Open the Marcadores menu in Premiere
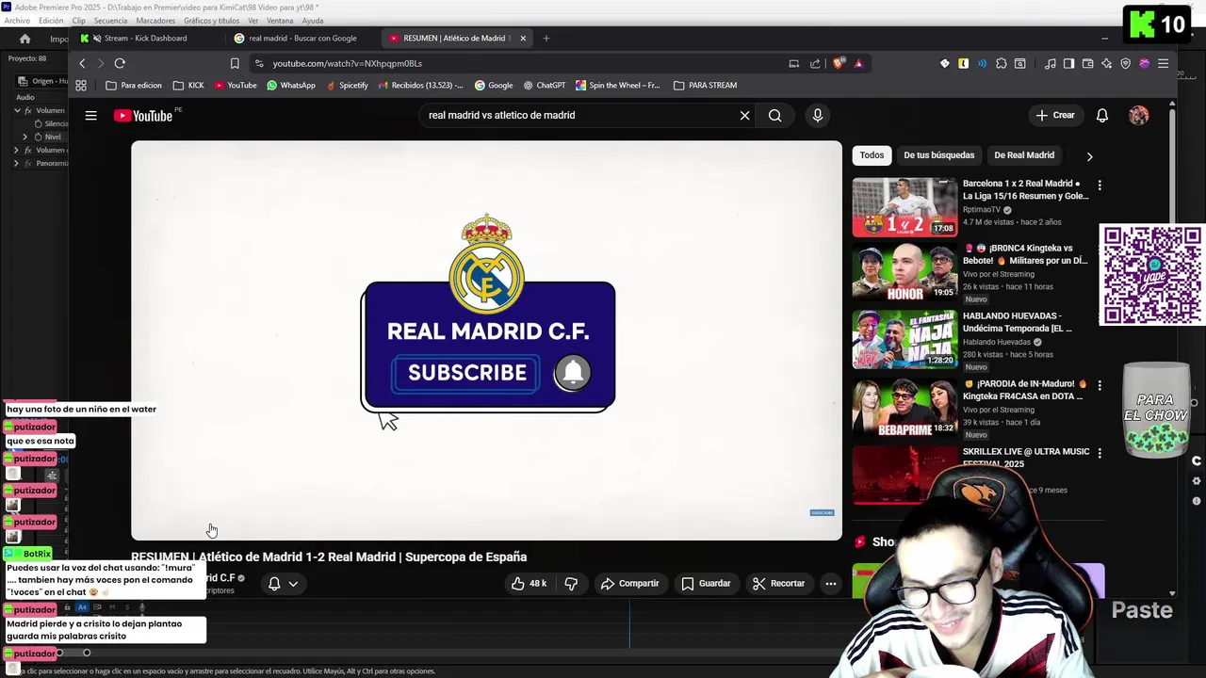The image size is (1206, 678). (155, 20)
